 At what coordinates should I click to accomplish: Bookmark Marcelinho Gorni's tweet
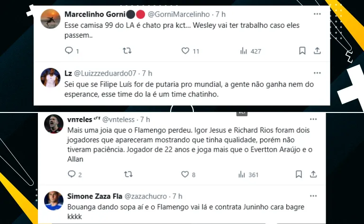tap(302, 51)
